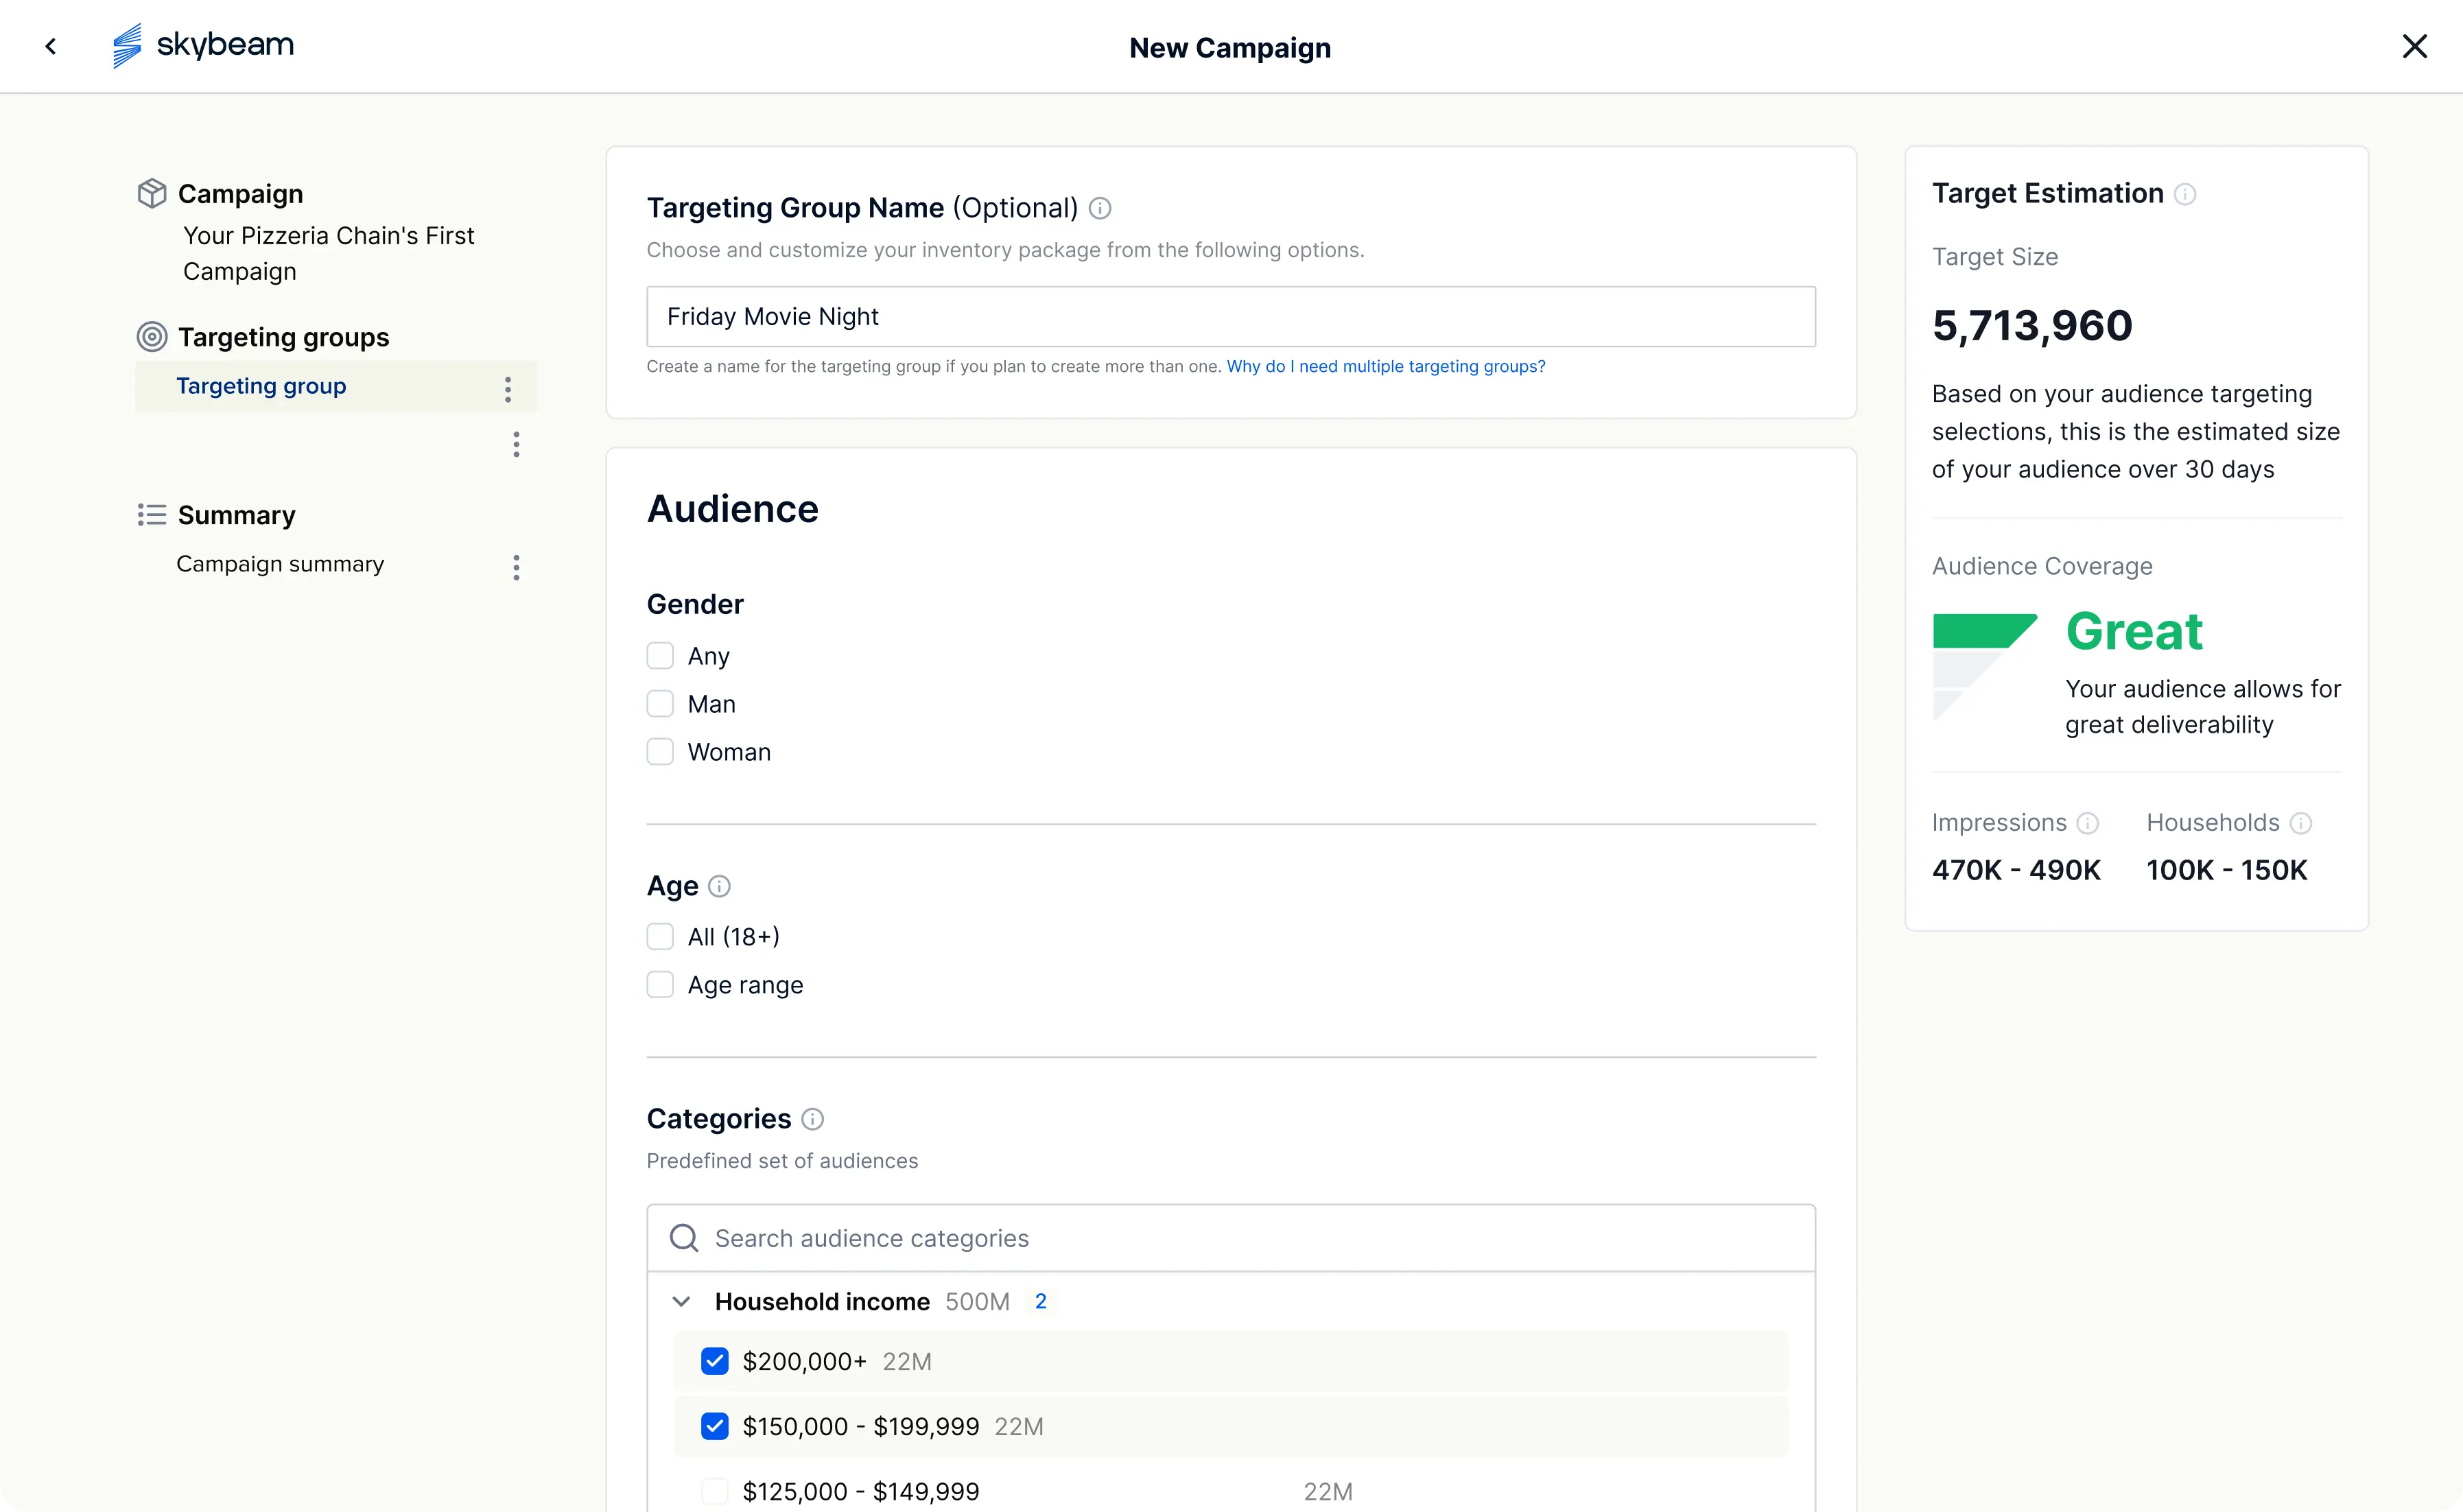Image resolution: width=2463 pixels, height=1512 pixels.
Task: Select Targeting group in sidebar
Action: tap(261, 386)
